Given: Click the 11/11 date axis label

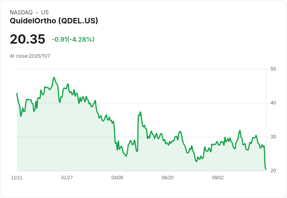Looking at the screenshot, I should point(17,178).
